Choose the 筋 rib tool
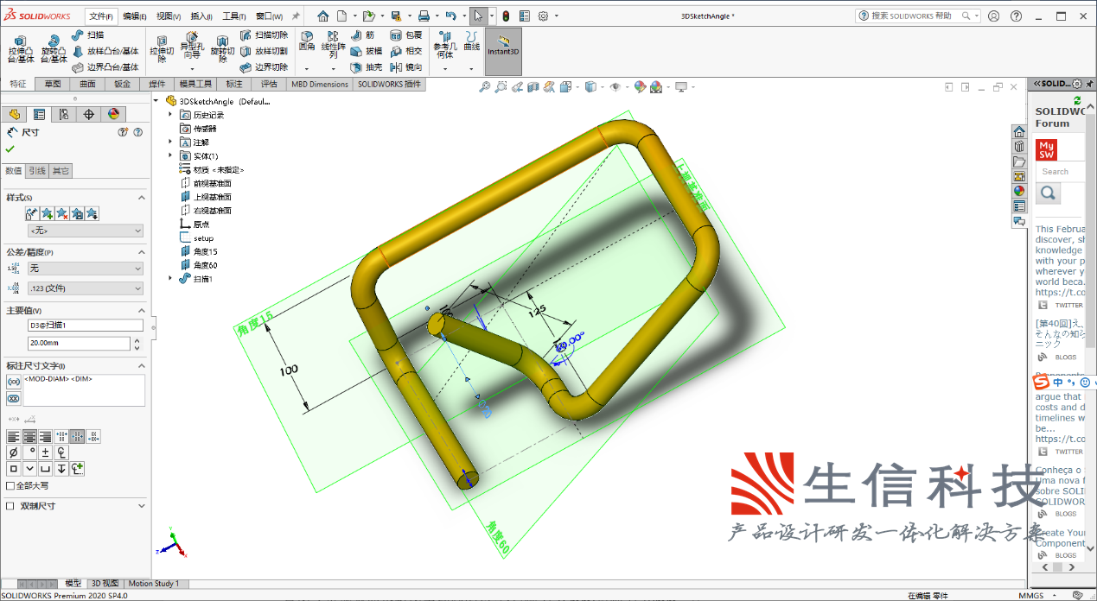Image resolution: width=1097 pixels, height=601 pixels. [363, 35]
